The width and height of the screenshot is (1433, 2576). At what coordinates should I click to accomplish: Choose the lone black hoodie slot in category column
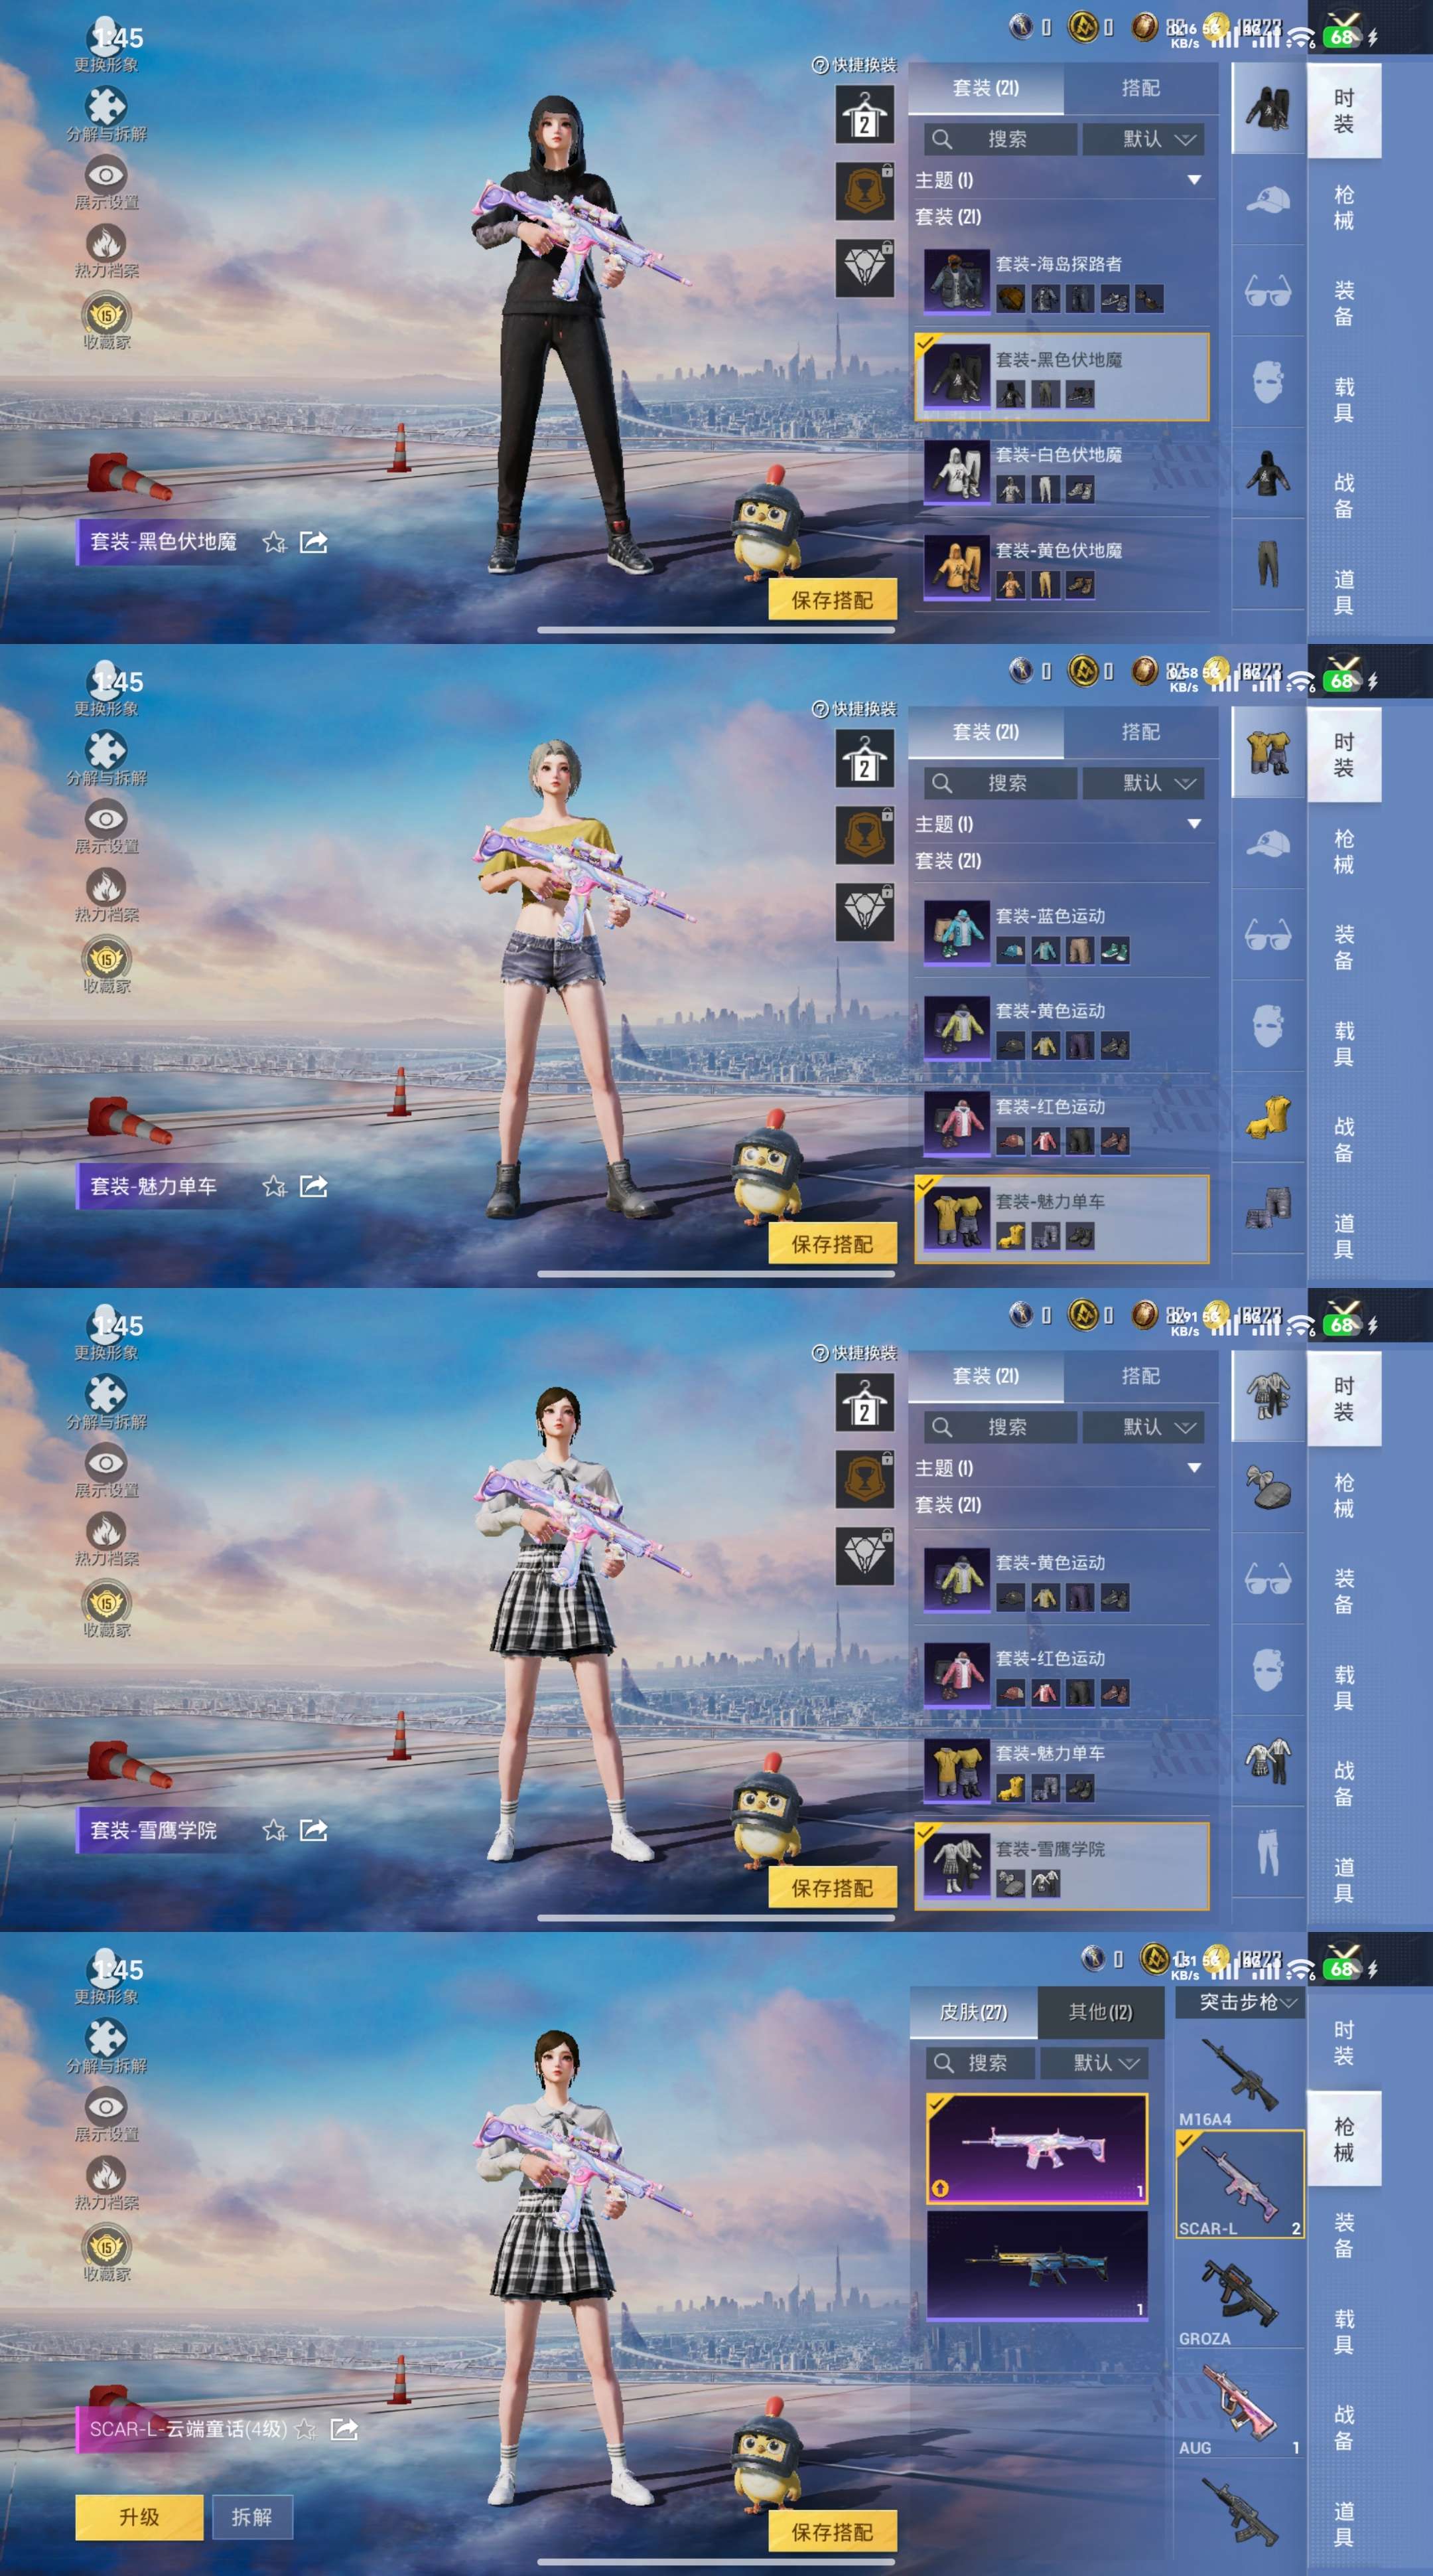[x=1267, y=472]
